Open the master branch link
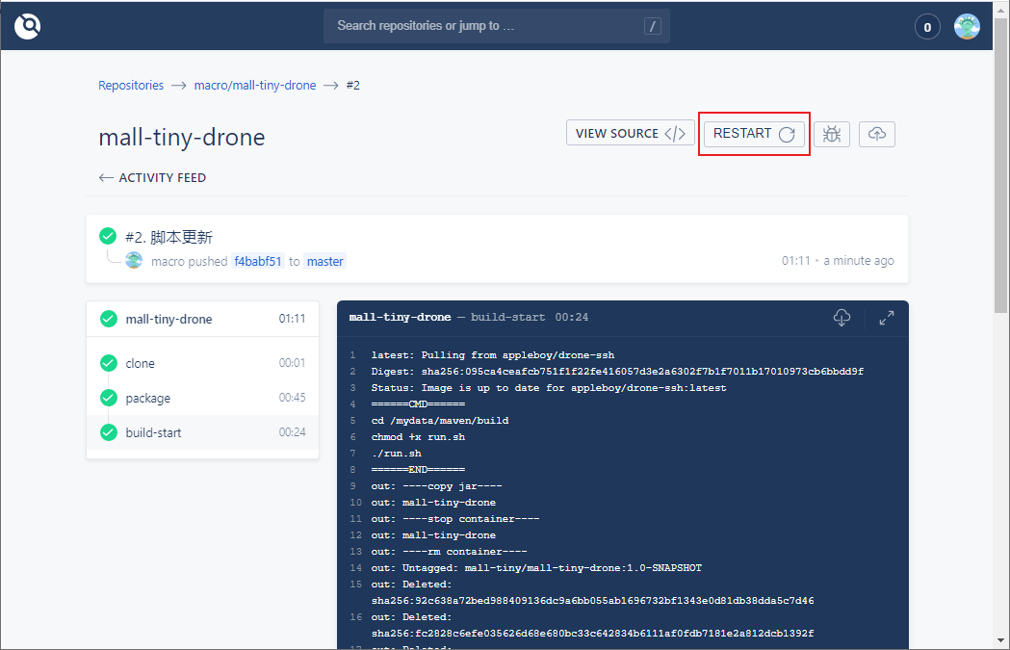Viewport: 1010px width, 650px height. pyautogui.click(x=324, y=261)
